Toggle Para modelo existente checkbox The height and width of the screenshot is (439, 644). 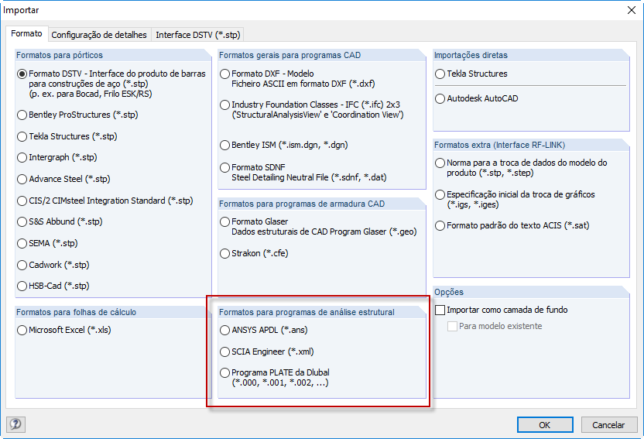tap(452, 327)
